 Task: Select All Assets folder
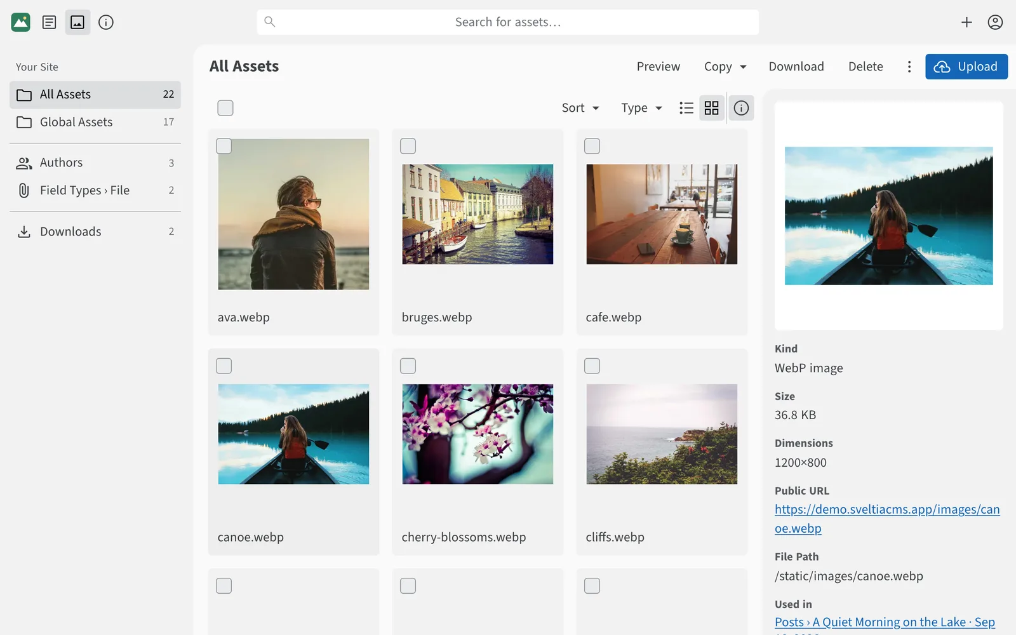pyautogui.click(x=95, y=95)
